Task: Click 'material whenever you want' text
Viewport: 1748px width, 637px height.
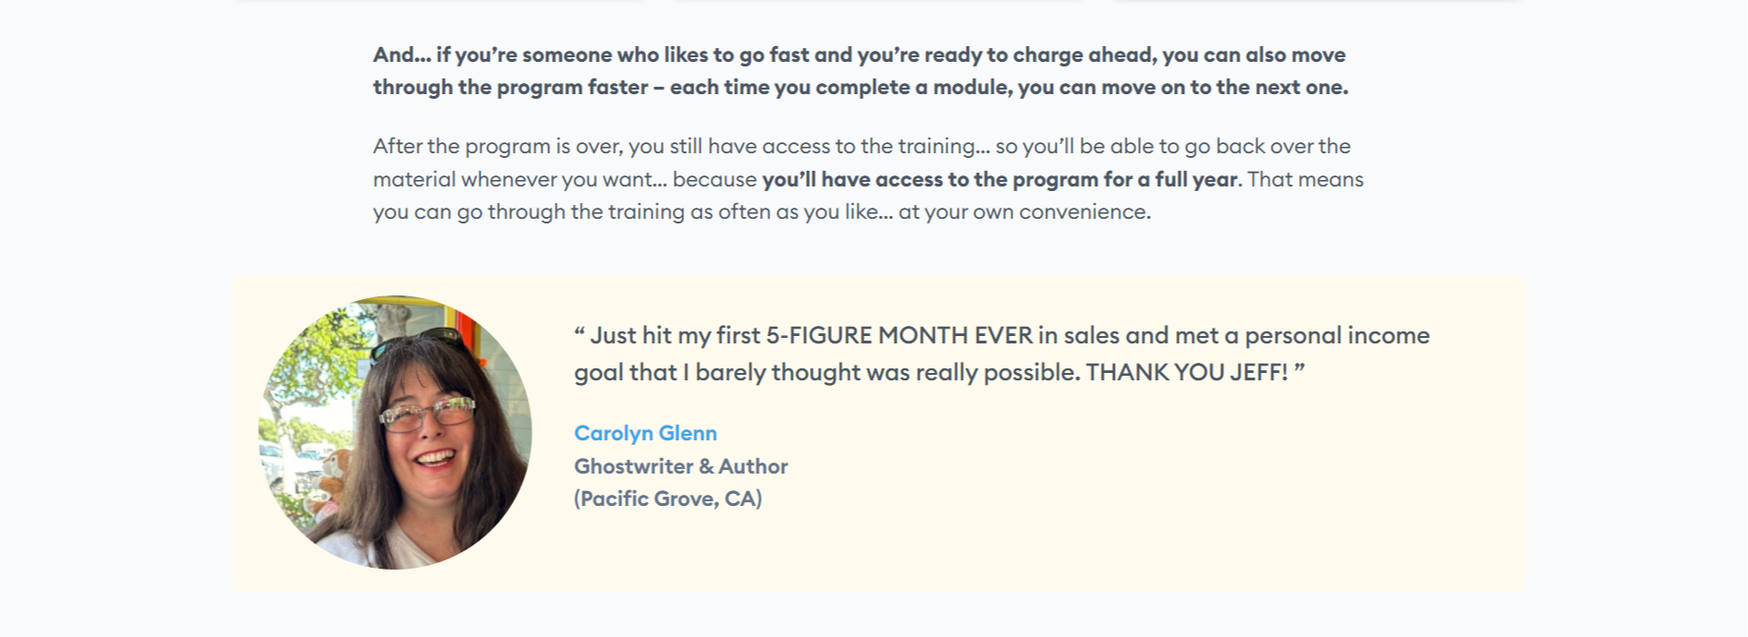Action: coord(520,179)
